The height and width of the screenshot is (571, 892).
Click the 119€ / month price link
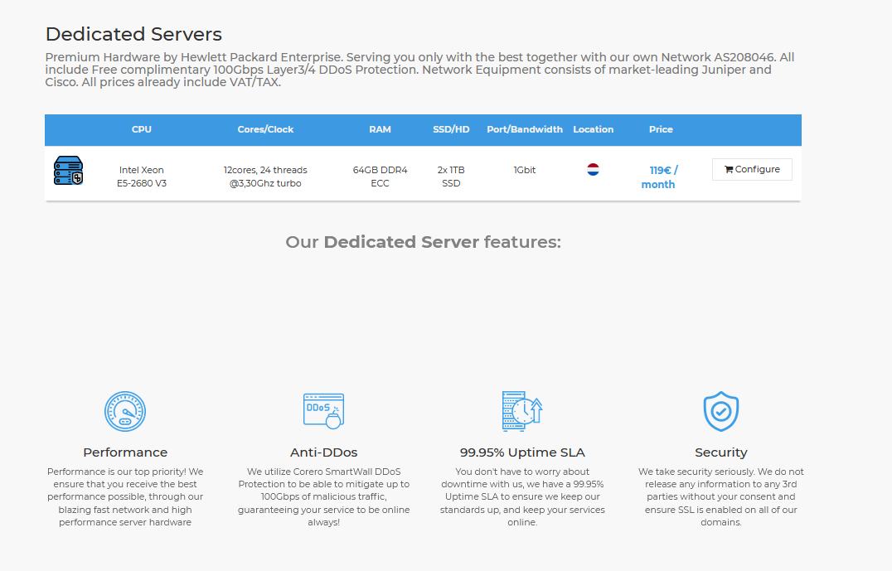[659, 177]
